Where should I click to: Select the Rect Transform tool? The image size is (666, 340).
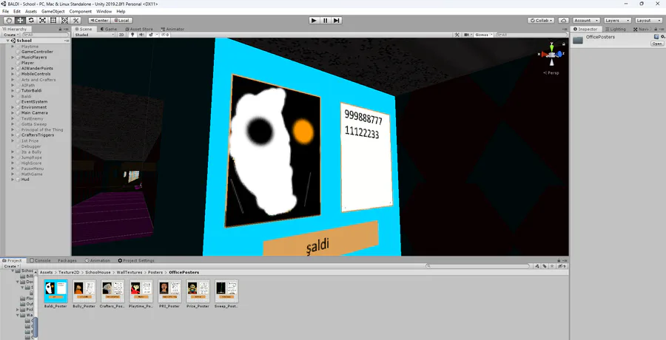(53, 21)
